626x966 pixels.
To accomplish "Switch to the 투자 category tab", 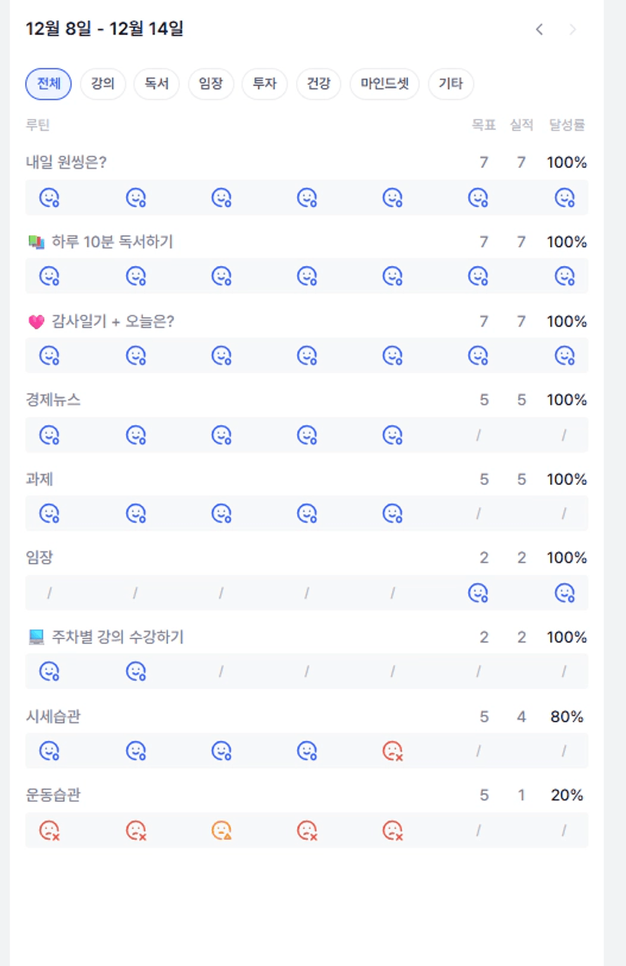I will 264,84.
